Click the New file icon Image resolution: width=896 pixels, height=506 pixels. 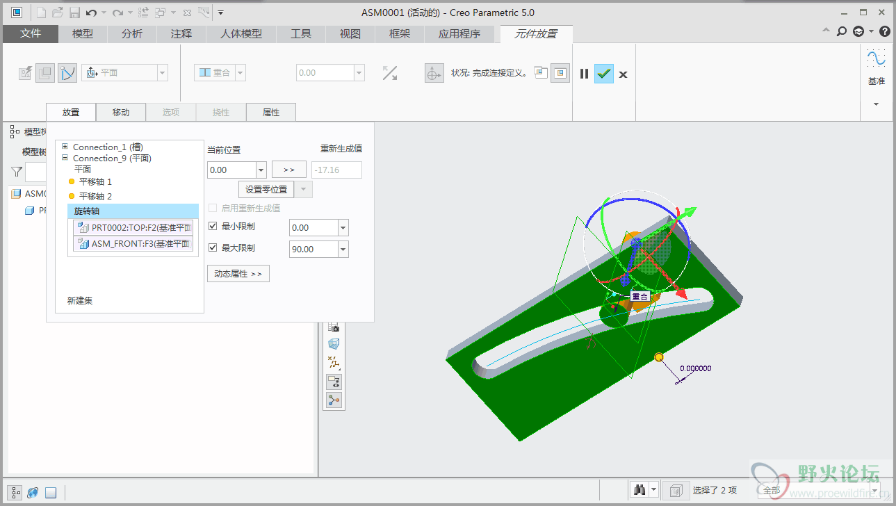pyautogui.click(x=41, y=13)
